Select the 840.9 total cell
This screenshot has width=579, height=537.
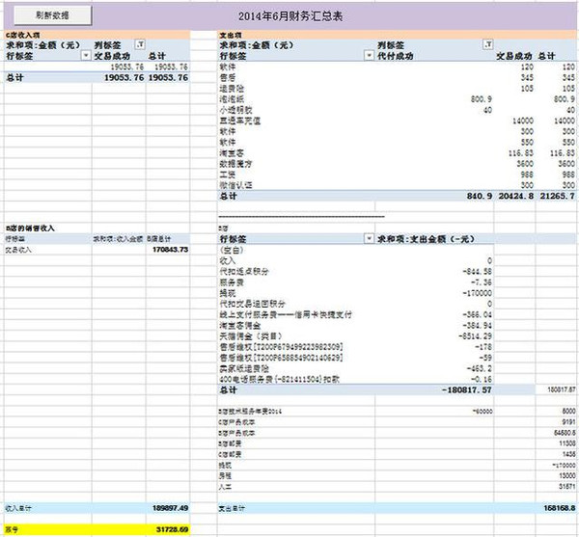(x=480, y=196)
